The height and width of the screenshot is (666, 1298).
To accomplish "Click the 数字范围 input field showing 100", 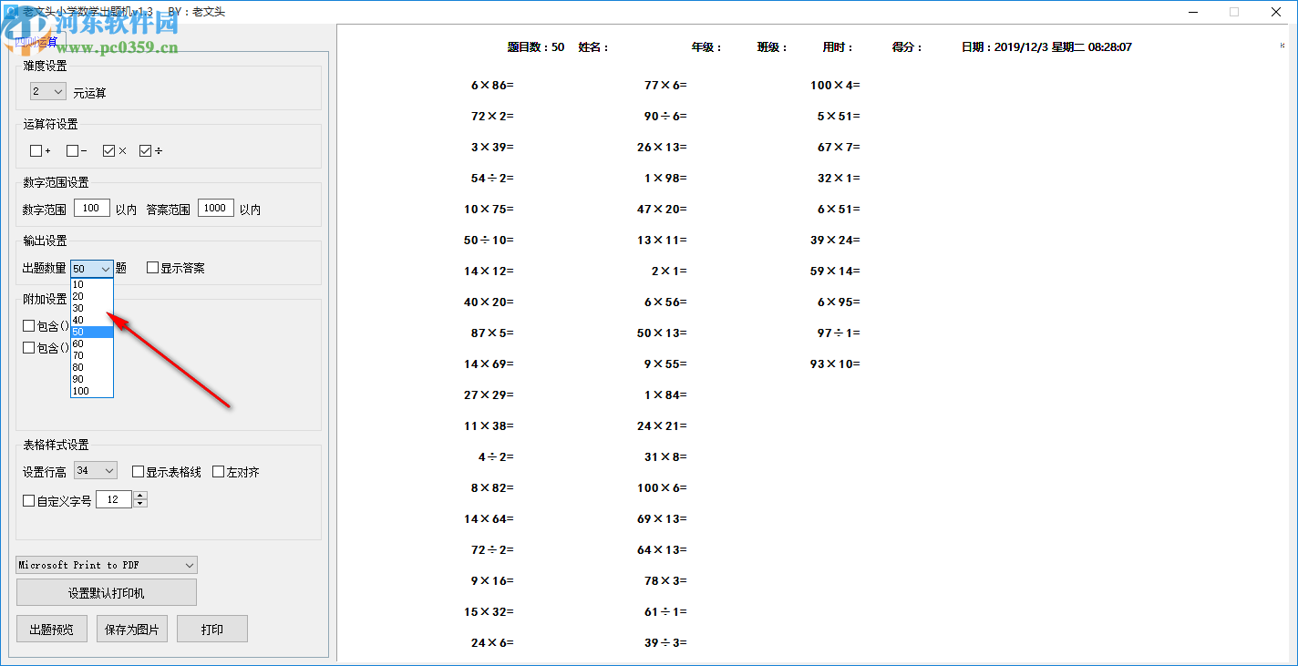I will click(92, 209).
